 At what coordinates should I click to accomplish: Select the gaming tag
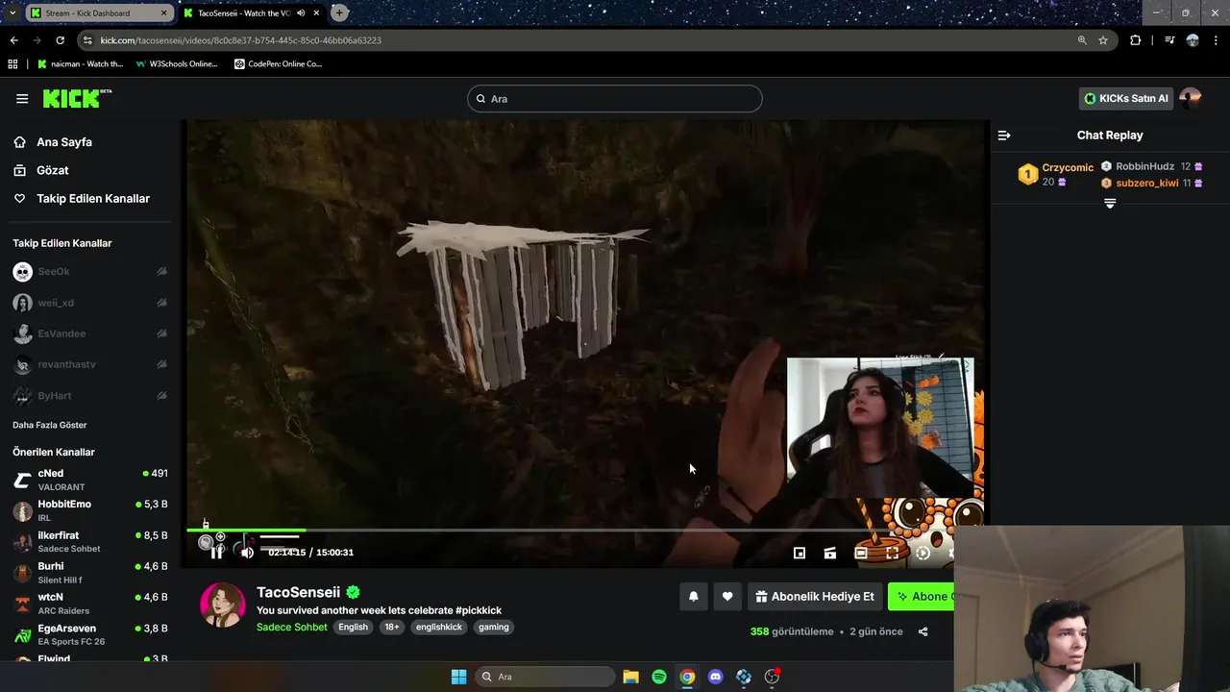[494, 627]
